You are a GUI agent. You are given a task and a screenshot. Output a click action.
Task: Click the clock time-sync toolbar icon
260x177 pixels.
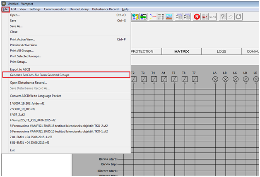pos(135,17)
